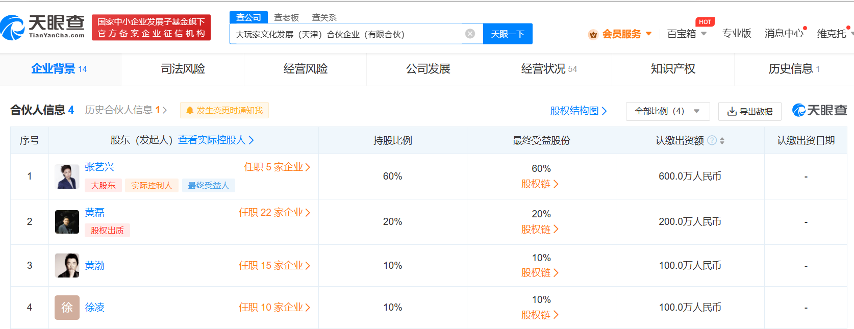Image resolution: width=854 pixels, height=329 pixels.
Task: Open 张艺兴's avatar photo
Action: 67,176
